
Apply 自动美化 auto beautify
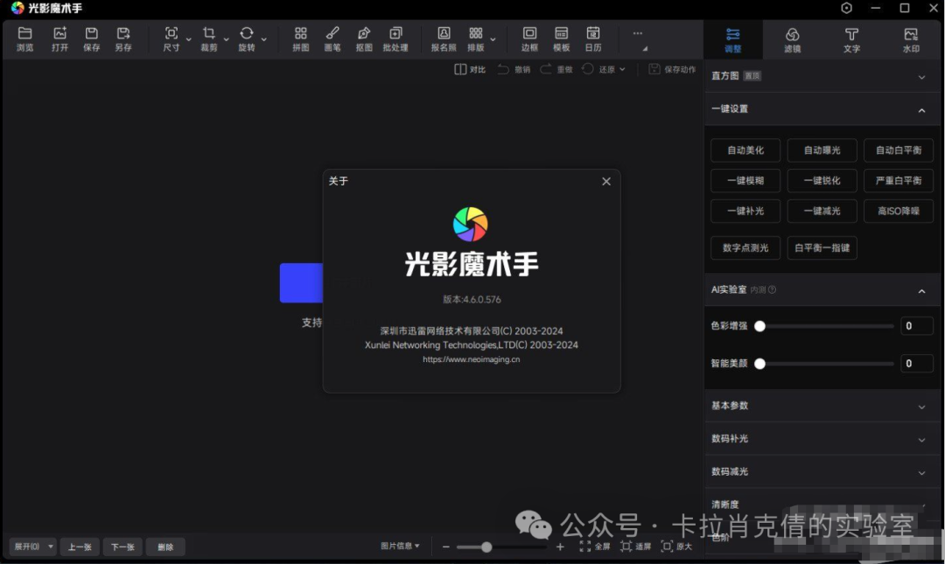745,150
